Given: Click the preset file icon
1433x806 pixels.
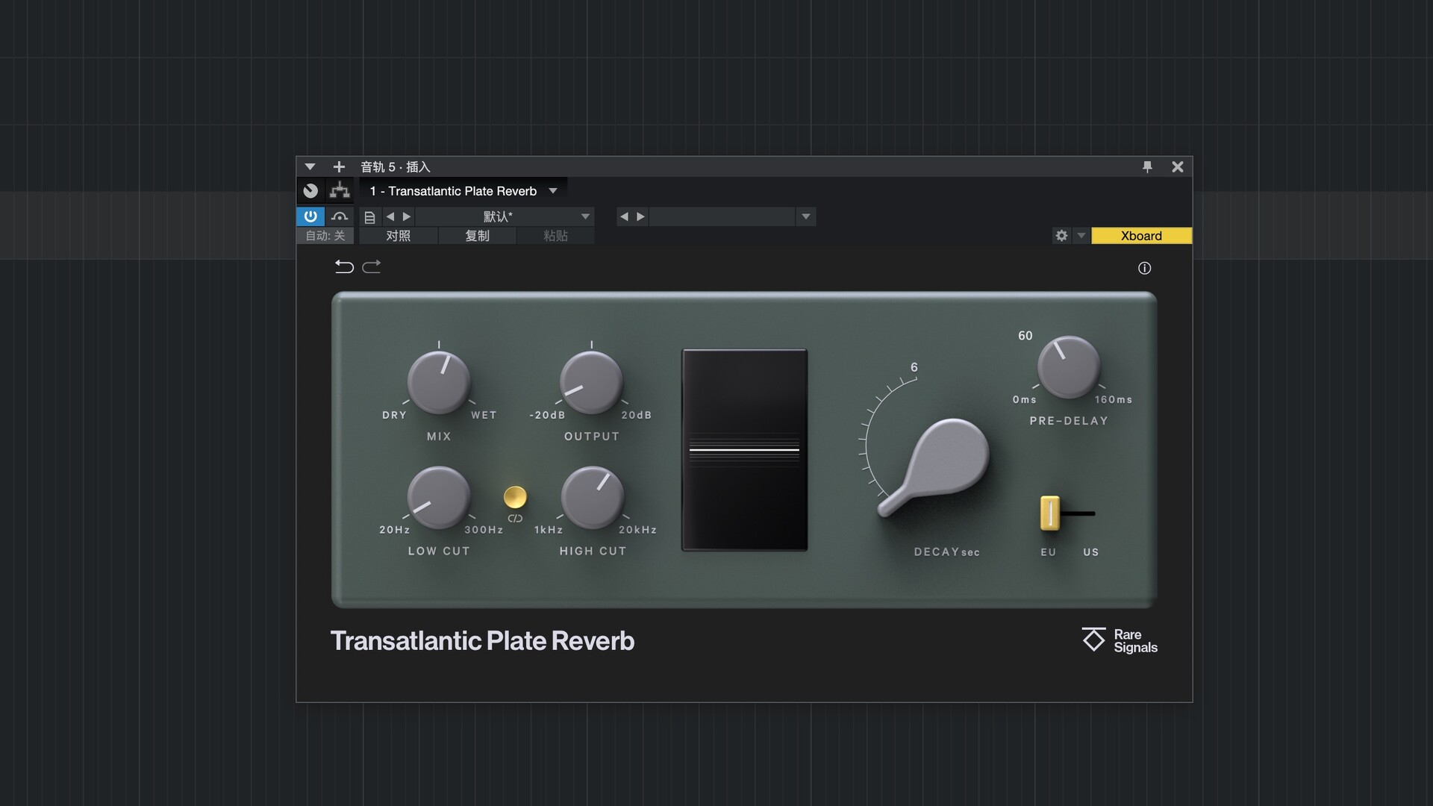Looking at the screenshot, I should (x=369, y=217).
